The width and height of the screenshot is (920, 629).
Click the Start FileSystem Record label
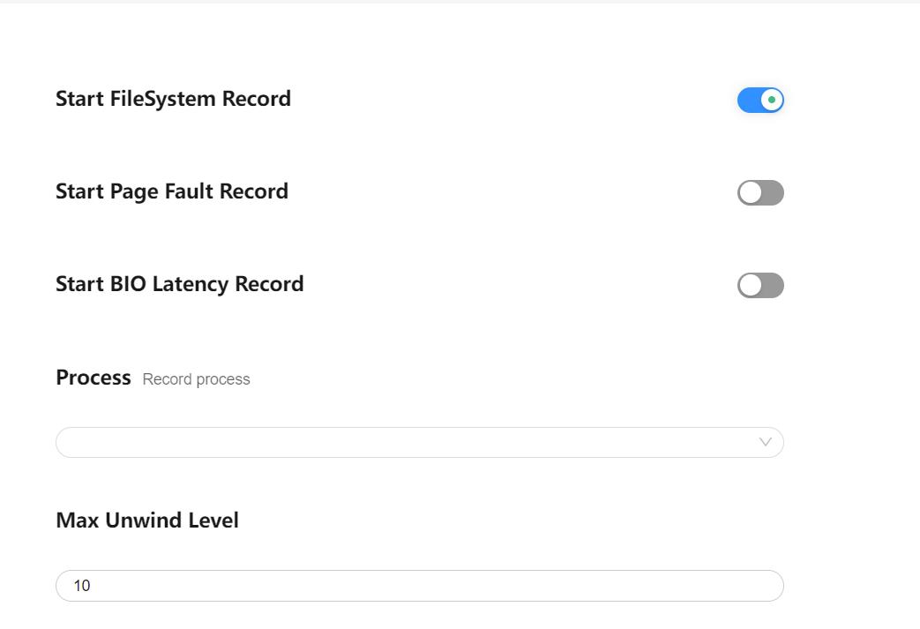pos(173,99)
